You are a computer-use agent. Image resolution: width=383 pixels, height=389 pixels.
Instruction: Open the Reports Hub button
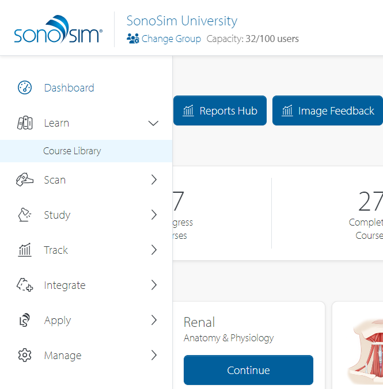220,111
